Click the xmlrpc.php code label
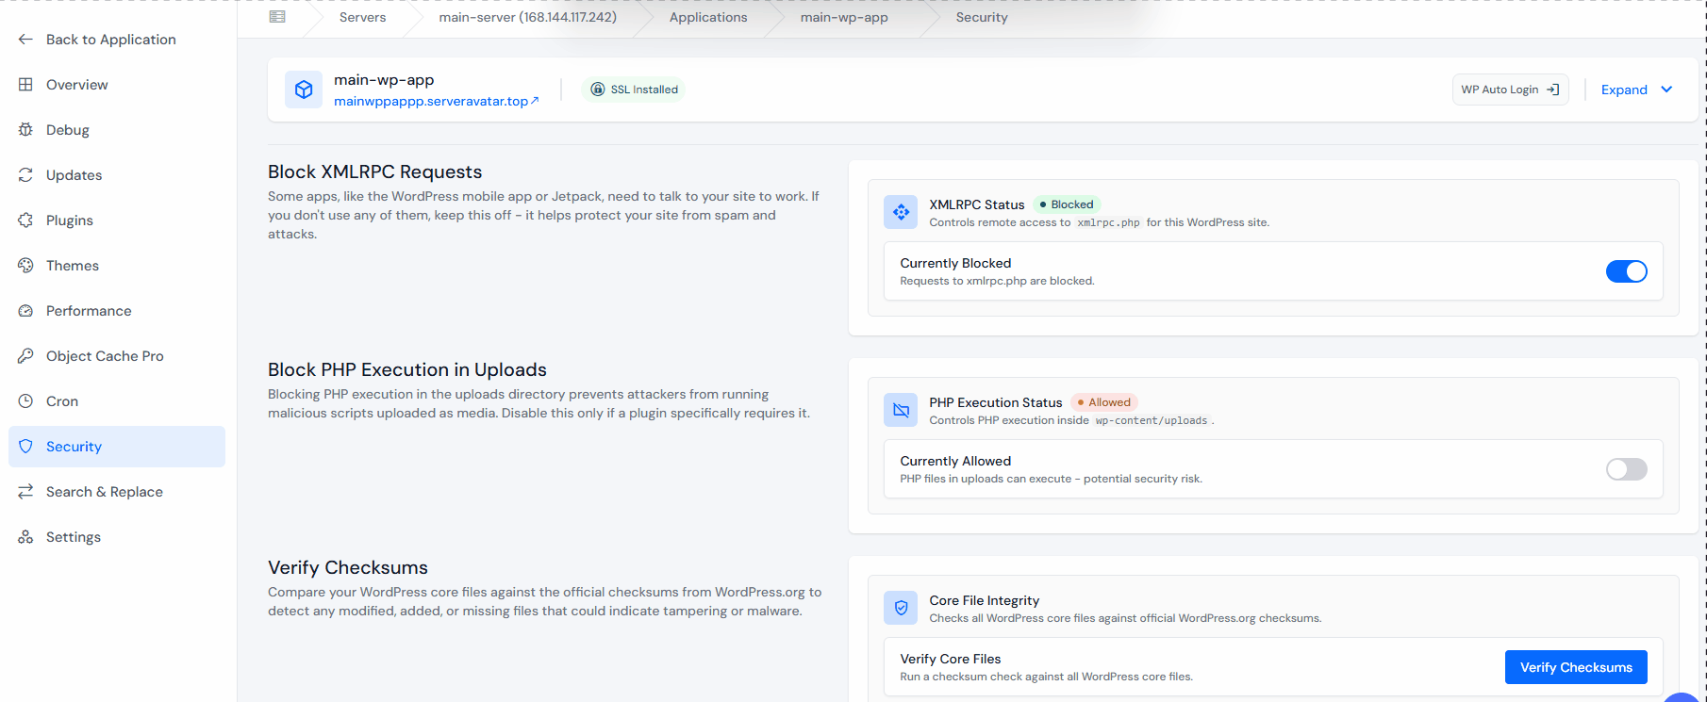The height and width of the screenshot is (702, 1707). tap(1108, 223)
